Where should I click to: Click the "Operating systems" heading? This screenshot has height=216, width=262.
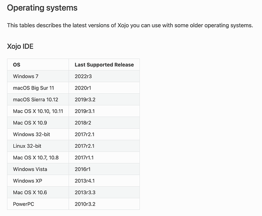tap(42, 8)
